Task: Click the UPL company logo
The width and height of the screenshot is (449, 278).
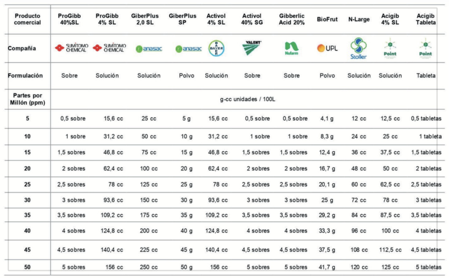Action: (x=327, y=48)
